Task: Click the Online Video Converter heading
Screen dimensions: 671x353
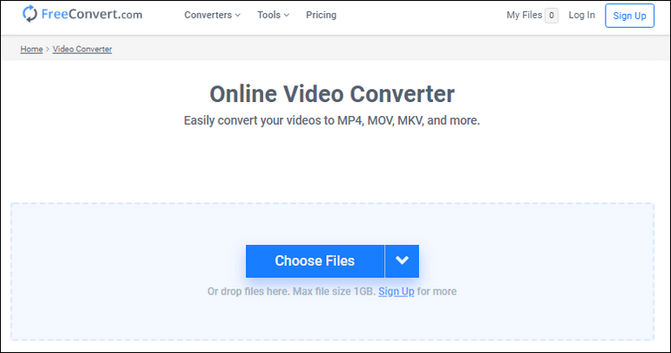Action: (332, 94)
